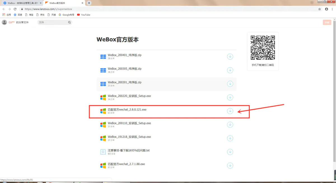Viewport: 336px width, 183px height.
Task: Download WeBox_200401_纯净版.zip via its arrow icon
Action: pyautogui.click(x=230, y=57)
